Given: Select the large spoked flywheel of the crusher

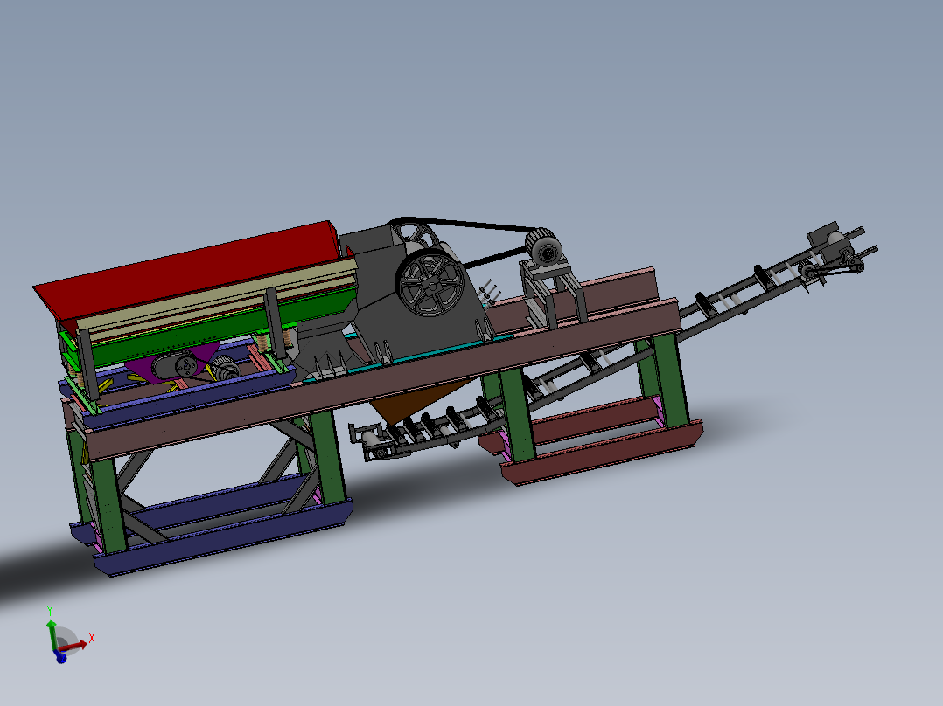Looking at the screenshot, I should click(x=429, y=284).
